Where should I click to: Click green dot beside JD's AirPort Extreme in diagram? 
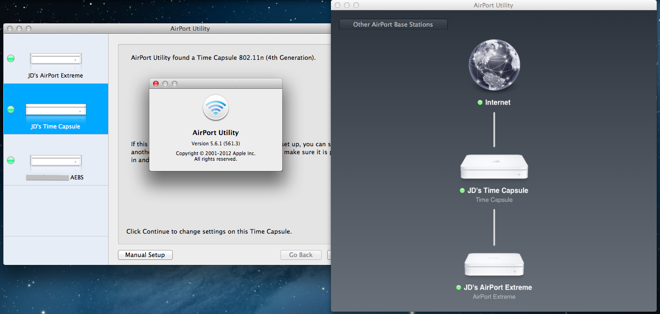pyautogui.click(x=459, y=287)
